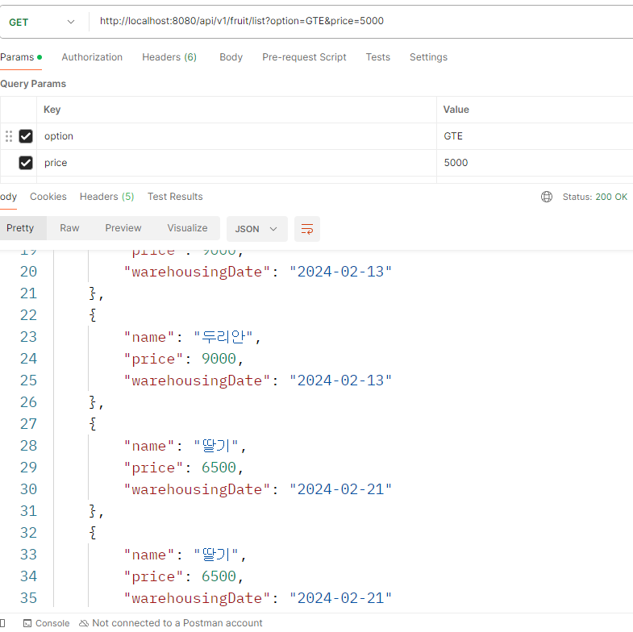633x632 pixels.
Task: Open the GET method dropdown
Action: [x=42, y=22]
